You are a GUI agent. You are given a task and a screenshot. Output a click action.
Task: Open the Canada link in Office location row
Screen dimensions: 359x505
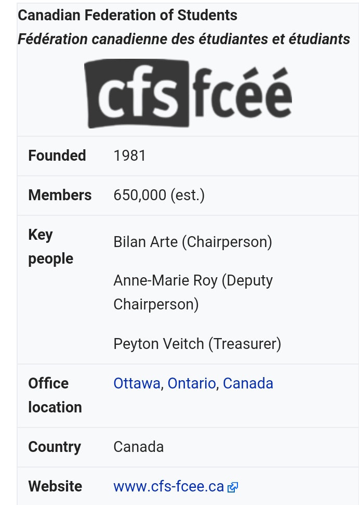click(248, 383)
